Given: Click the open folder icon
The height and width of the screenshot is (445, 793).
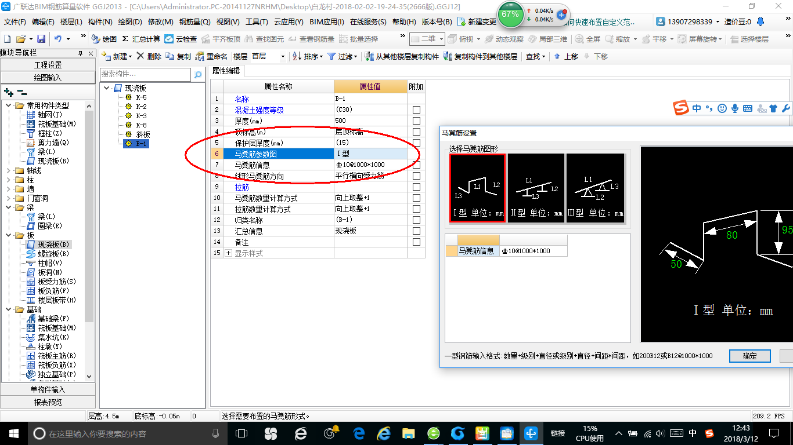Looking at the screenshot, I should tap(20, 39).
